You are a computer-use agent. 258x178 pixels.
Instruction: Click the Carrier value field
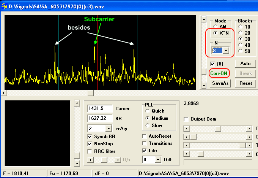point(100,108)
